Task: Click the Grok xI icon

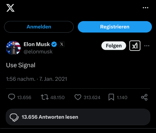Action: pos(135,45)
